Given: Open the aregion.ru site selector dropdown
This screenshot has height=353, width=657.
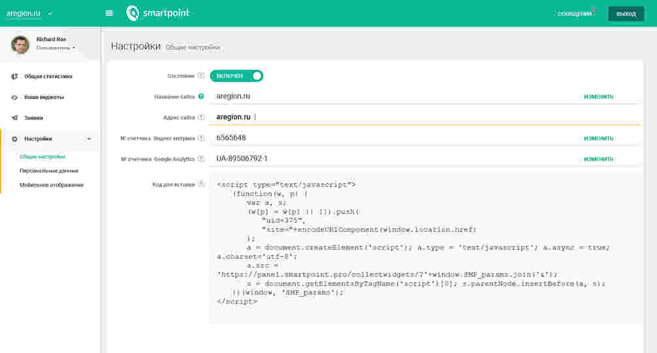Looking at the screenshot, I should (x=29, y=14).
